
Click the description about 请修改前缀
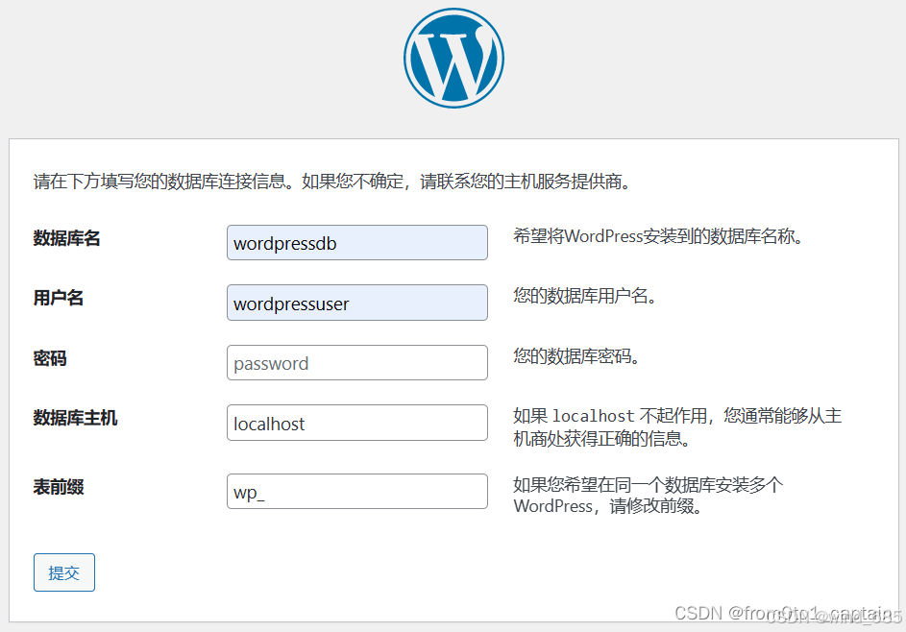649,496
